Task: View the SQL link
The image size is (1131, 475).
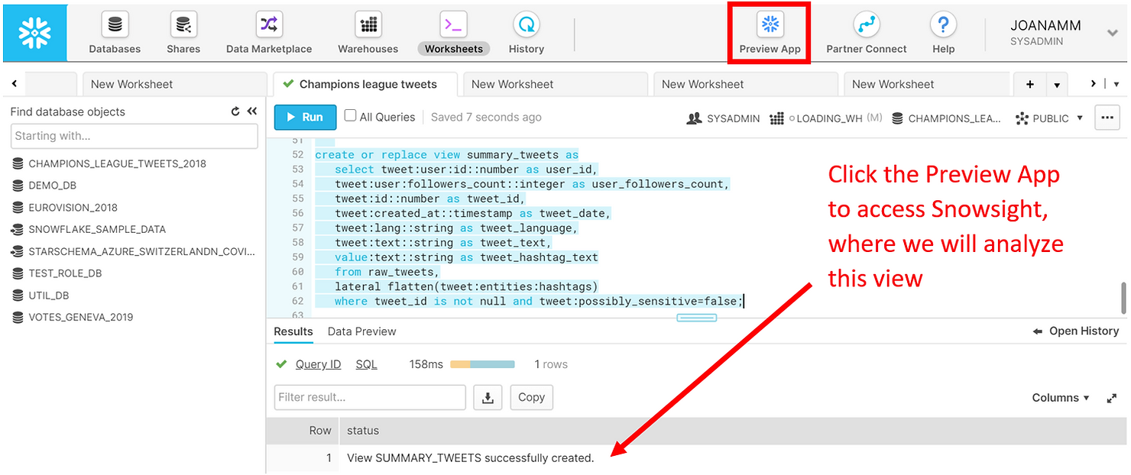Action: point(366,364)
